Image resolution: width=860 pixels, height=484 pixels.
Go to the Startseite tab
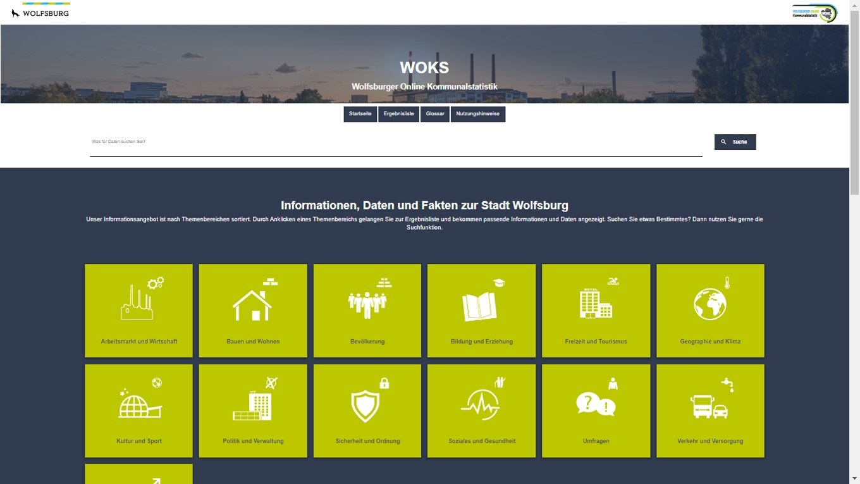[x=360, y=115]
